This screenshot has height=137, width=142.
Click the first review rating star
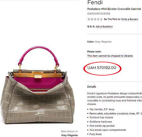[89, 19]
